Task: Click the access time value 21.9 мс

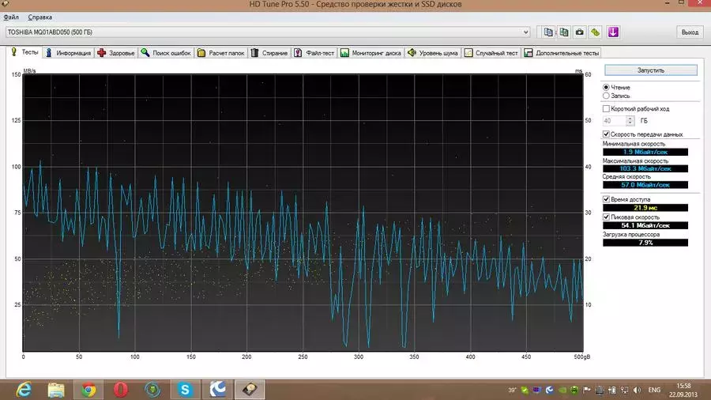Action: click(x=645, y=208)
